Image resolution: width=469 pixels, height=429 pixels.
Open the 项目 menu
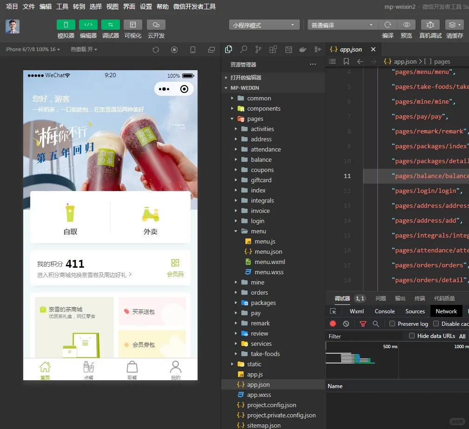[12, 7]
